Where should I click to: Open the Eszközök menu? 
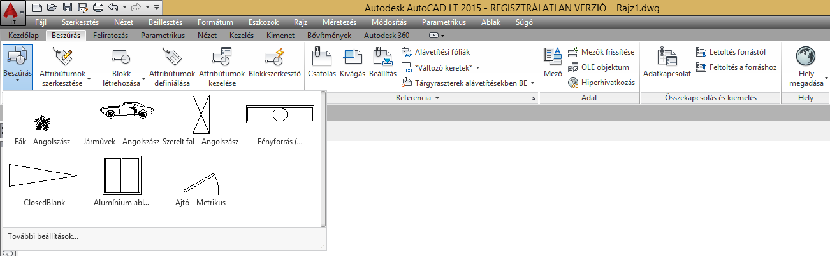coord(262,22)
